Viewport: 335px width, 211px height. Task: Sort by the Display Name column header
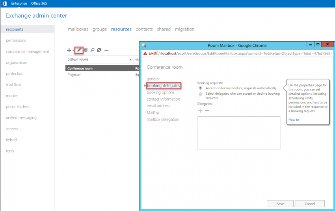pos(99,60)
